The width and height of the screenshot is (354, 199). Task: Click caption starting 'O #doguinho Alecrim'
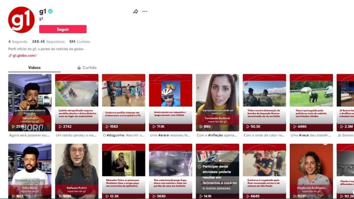point(123,135)
